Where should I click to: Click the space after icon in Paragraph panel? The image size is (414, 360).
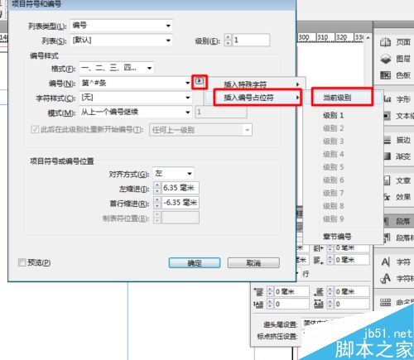click(x=319, y=291)
